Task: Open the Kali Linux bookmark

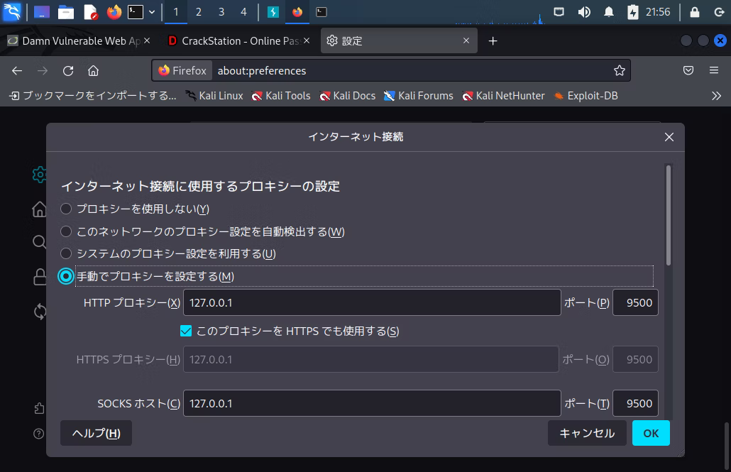Action: pyautogui.click(x=214, y=96)
